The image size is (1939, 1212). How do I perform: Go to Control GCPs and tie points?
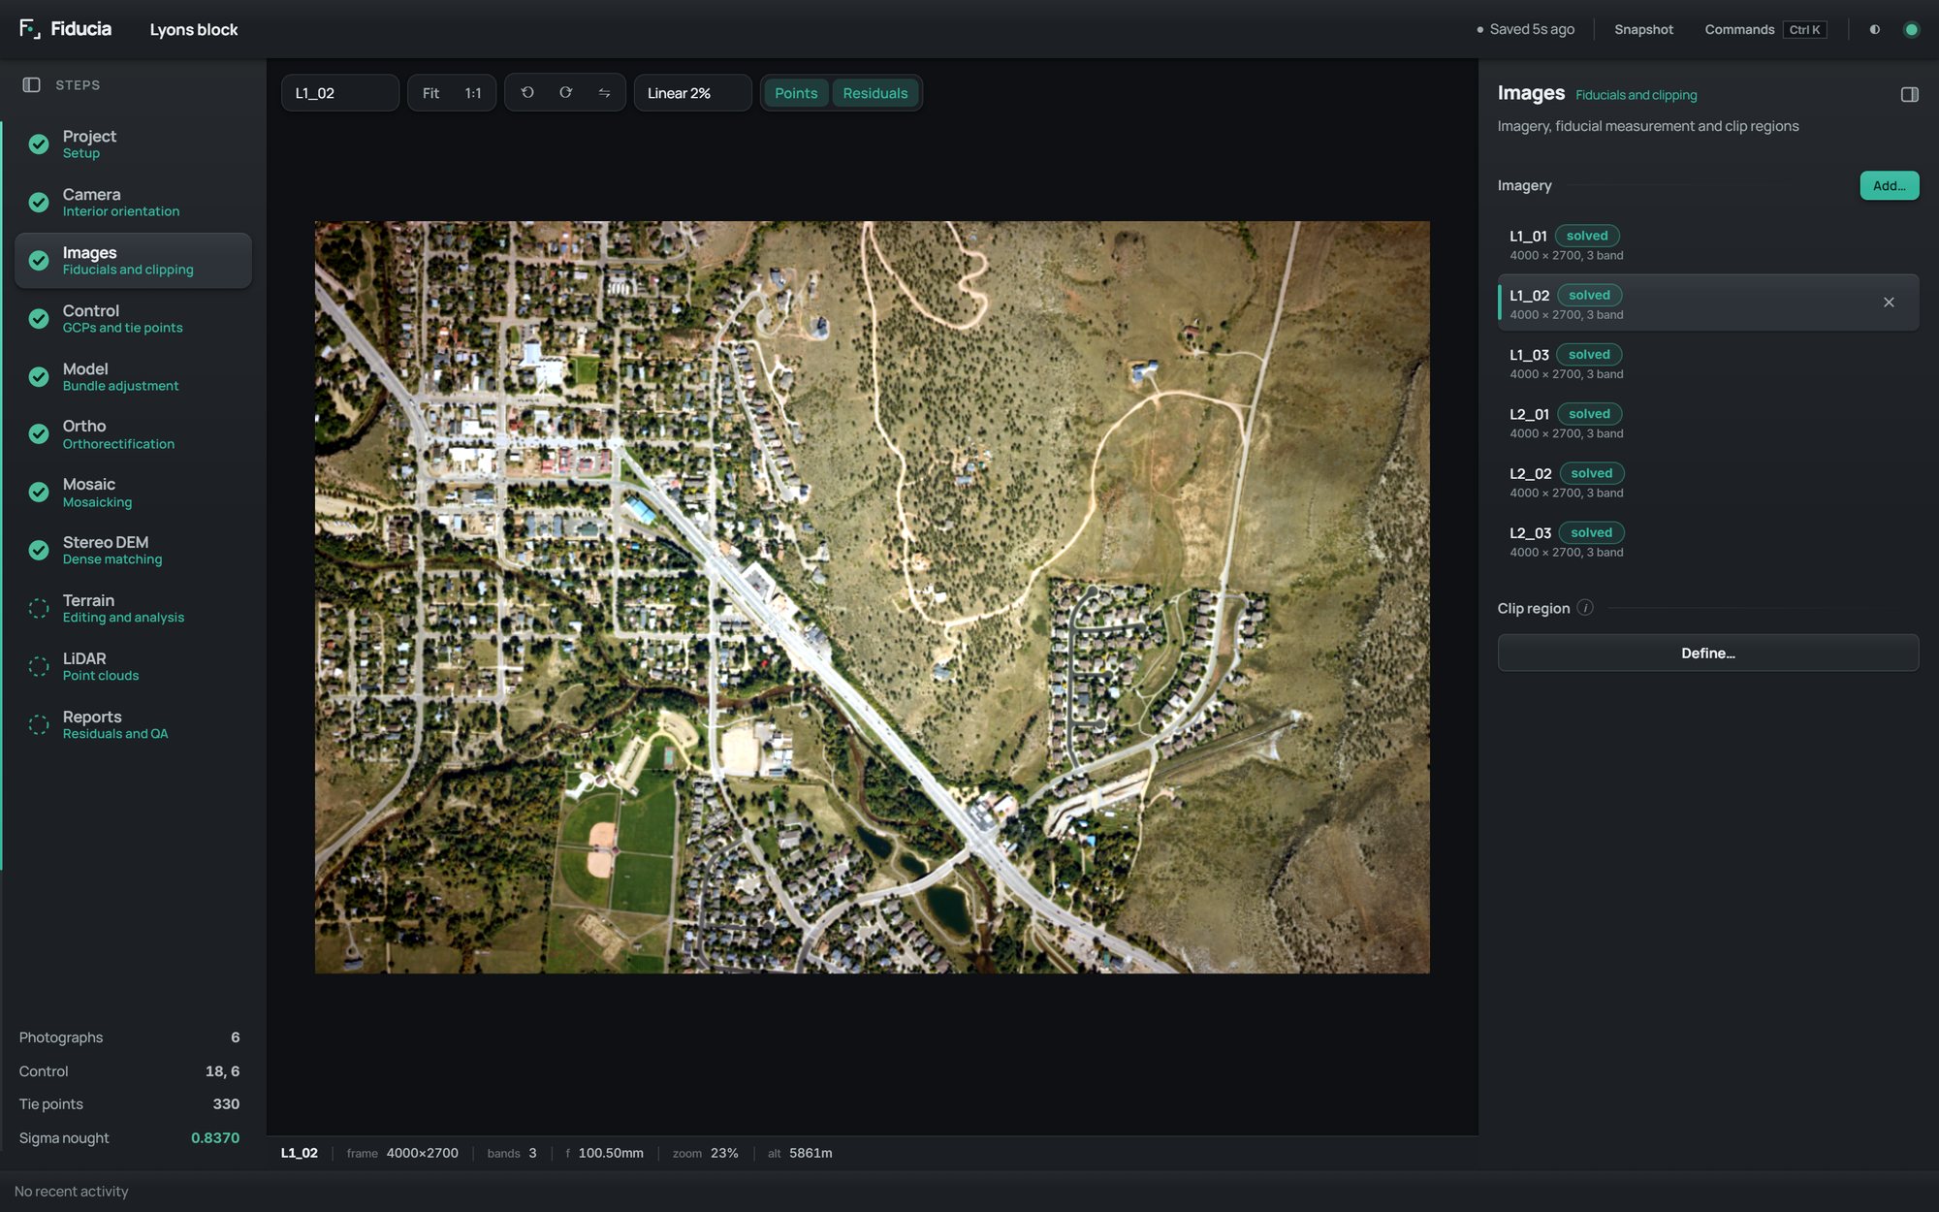pos(133,319)
